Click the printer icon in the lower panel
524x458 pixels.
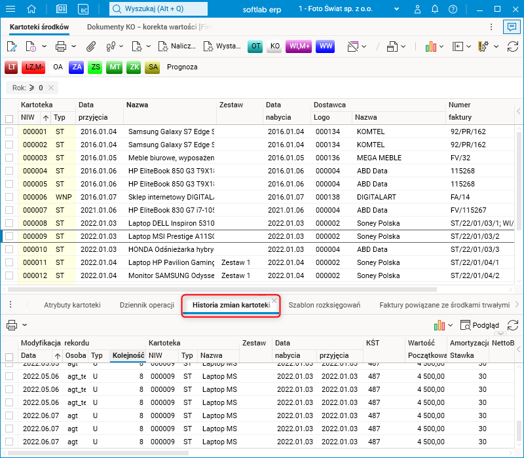point(12,325)
